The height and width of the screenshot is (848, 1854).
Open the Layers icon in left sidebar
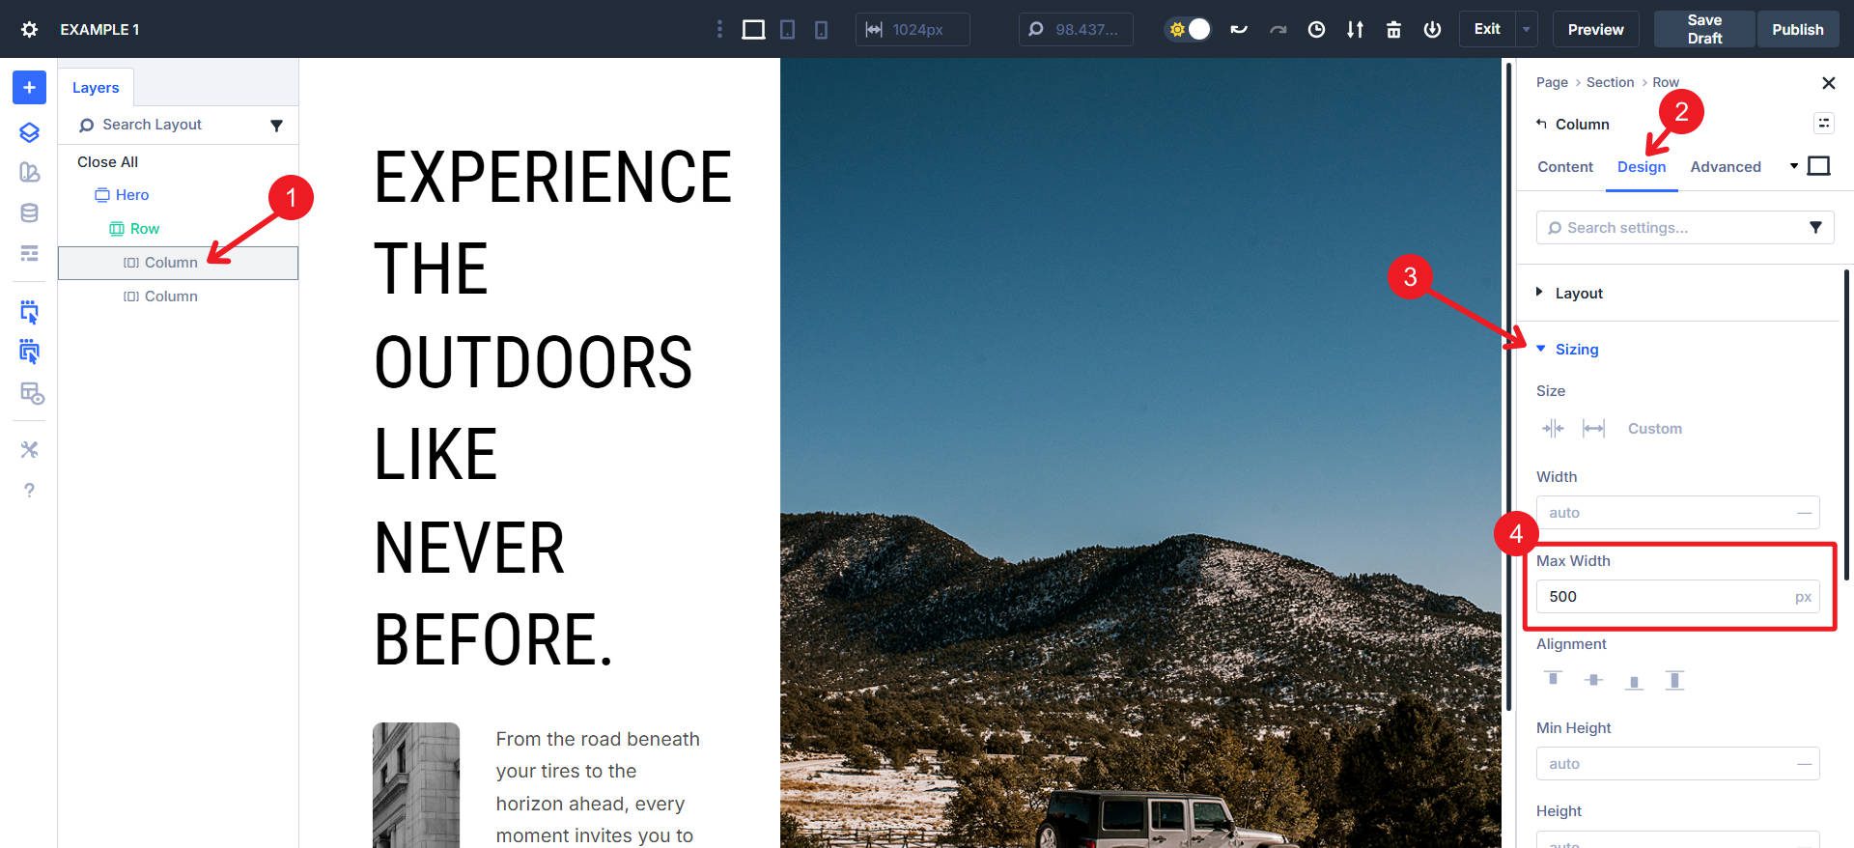29,132
